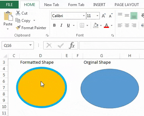Select column D header
The width and height of the screenshot is (144, 116).
coord(40,55)
